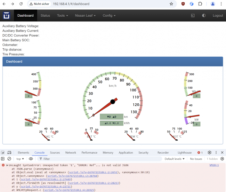Click the address bar URL
Viewport: 226px width, 192px height.
[x=71, y=4]
